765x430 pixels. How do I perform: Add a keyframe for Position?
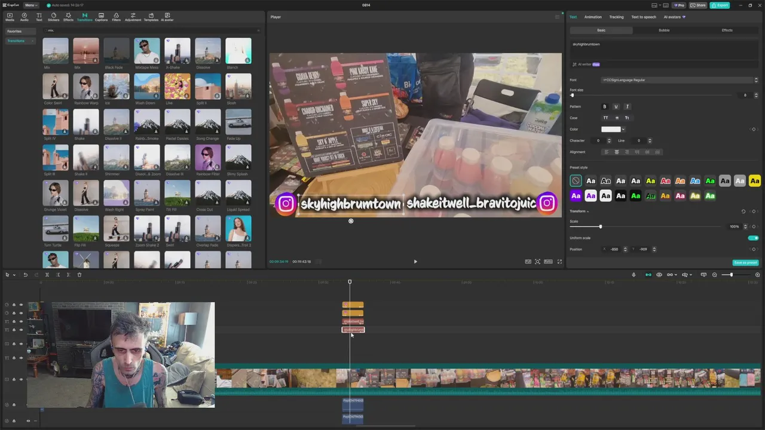click(x=754, y=249)
